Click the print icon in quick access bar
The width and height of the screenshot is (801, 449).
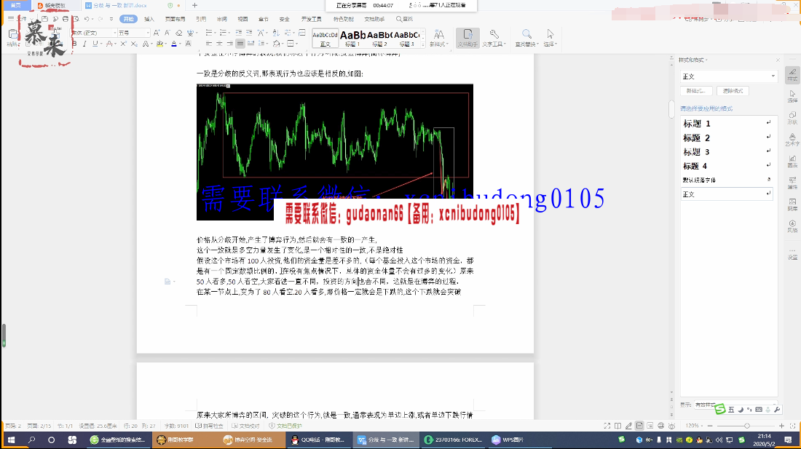(x=66, y=19)
